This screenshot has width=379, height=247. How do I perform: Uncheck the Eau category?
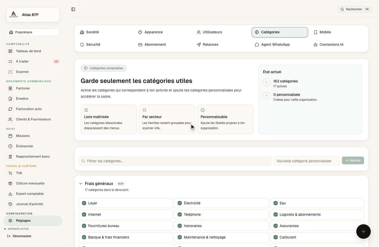point(276,203)
